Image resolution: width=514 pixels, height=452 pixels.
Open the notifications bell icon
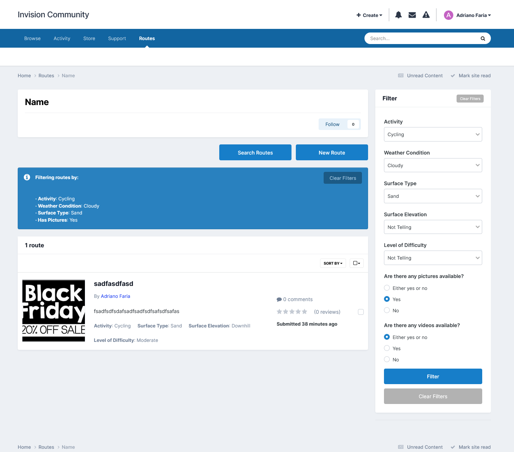point(398,15)
